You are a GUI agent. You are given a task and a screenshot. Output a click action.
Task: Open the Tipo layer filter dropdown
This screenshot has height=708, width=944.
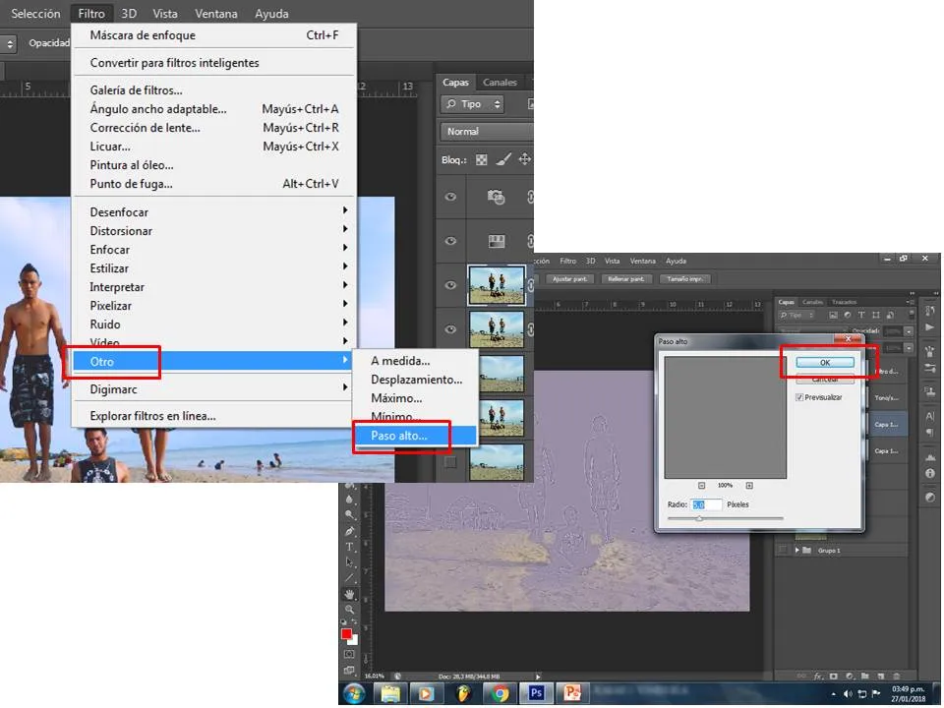pos(473,104)
